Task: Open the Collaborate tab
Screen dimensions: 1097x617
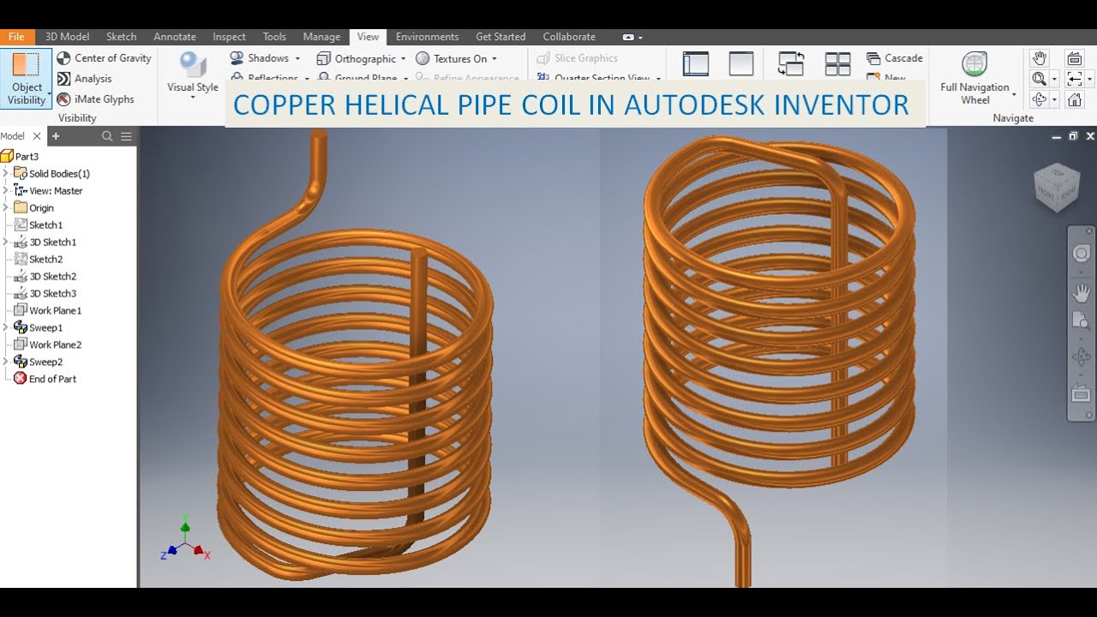Action: [x=569, y=37]
